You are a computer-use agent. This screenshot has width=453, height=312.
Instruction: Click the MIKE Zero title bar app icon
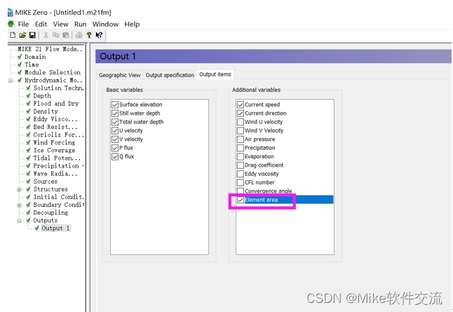click(11, 13)
